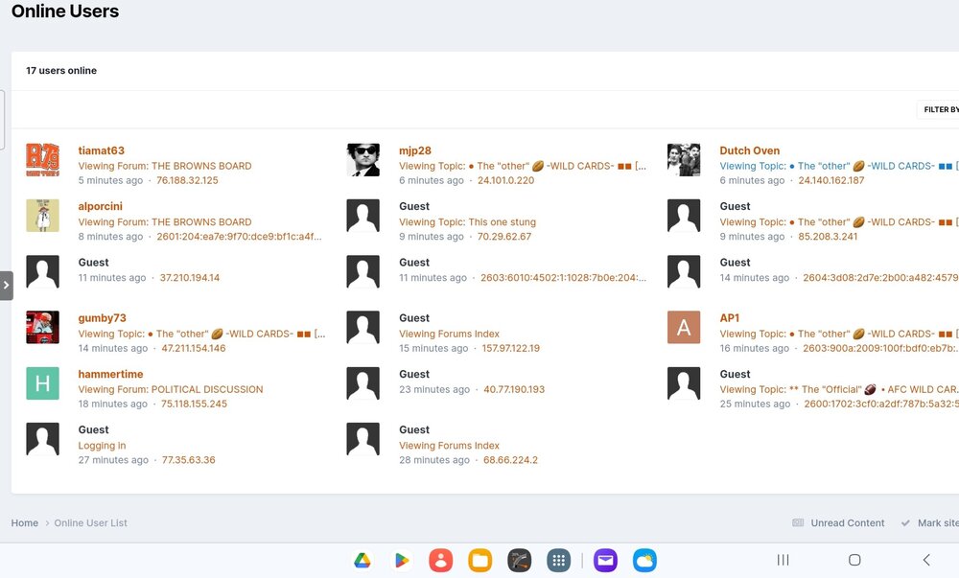Open mjp28's sunglasses avatar picture
This screenshot has height=578, width=959.
(363, 160)
